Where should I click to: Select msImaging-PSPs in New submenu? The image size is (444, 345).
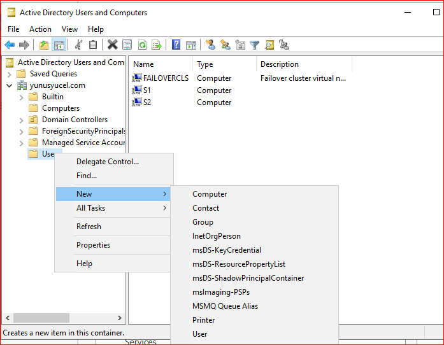(254, 292)
